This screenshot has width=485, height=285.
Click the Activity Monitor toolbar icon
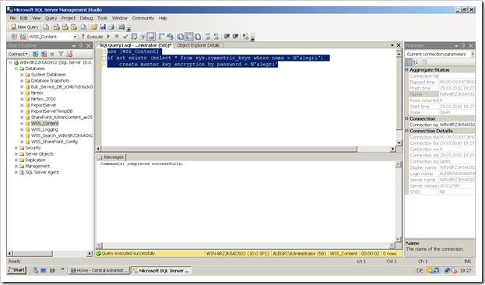click(x=122, y=27)
